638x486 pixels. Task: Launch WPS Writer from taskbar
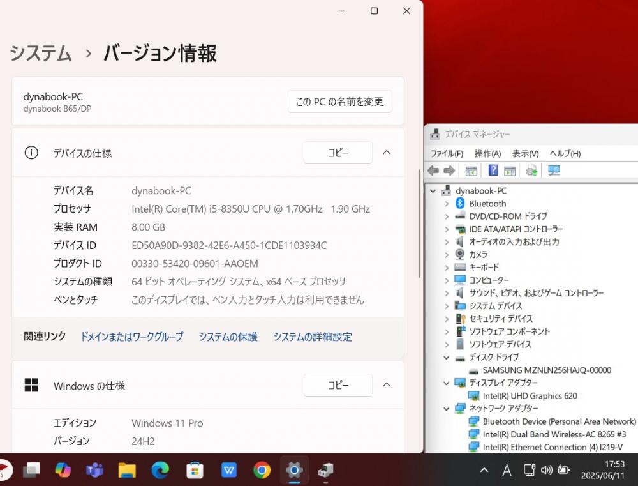click(x=229, y=470)
